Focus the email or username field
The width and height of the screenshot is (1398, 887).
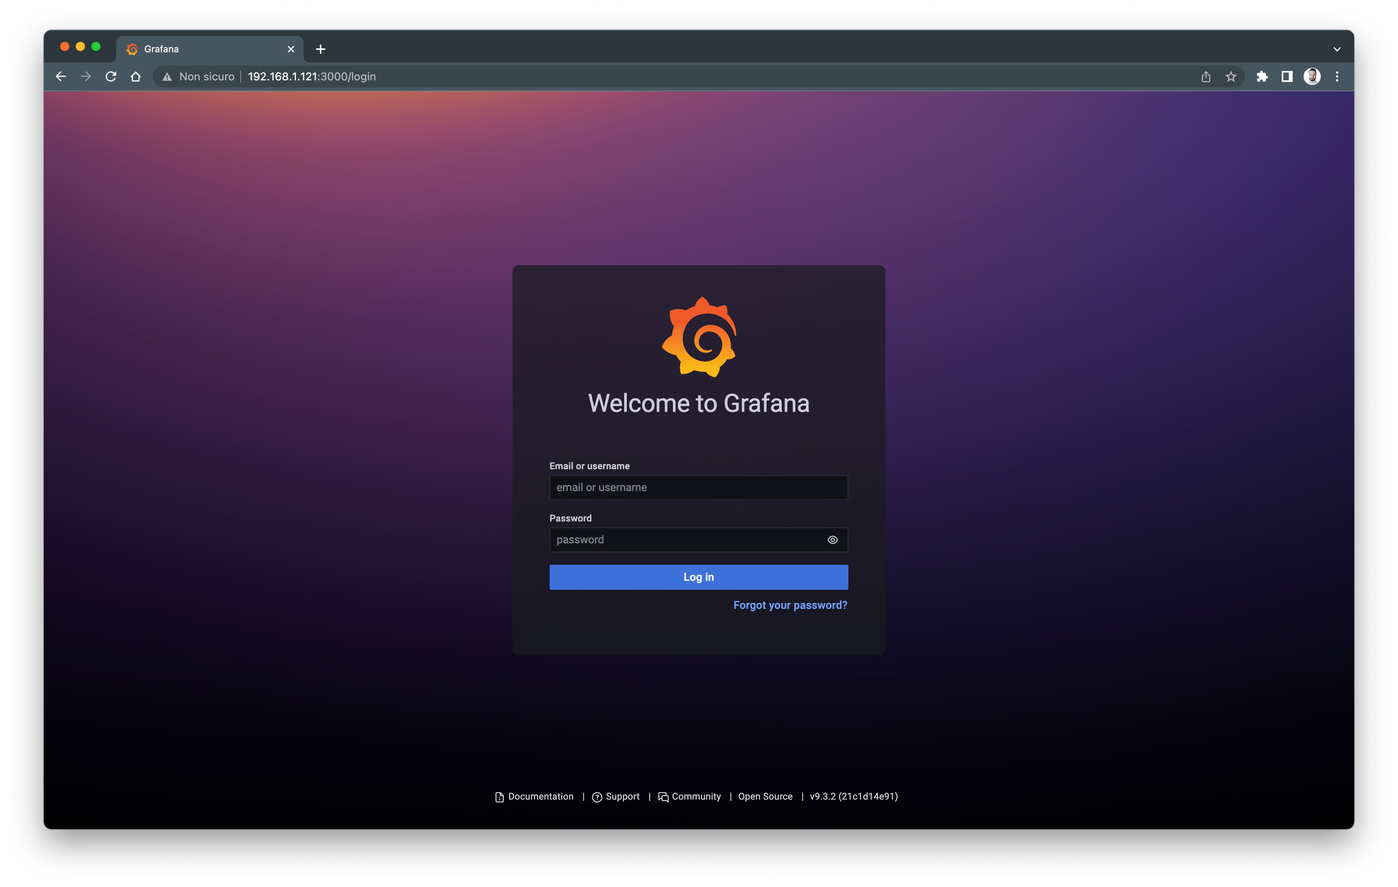coord(699,488)
